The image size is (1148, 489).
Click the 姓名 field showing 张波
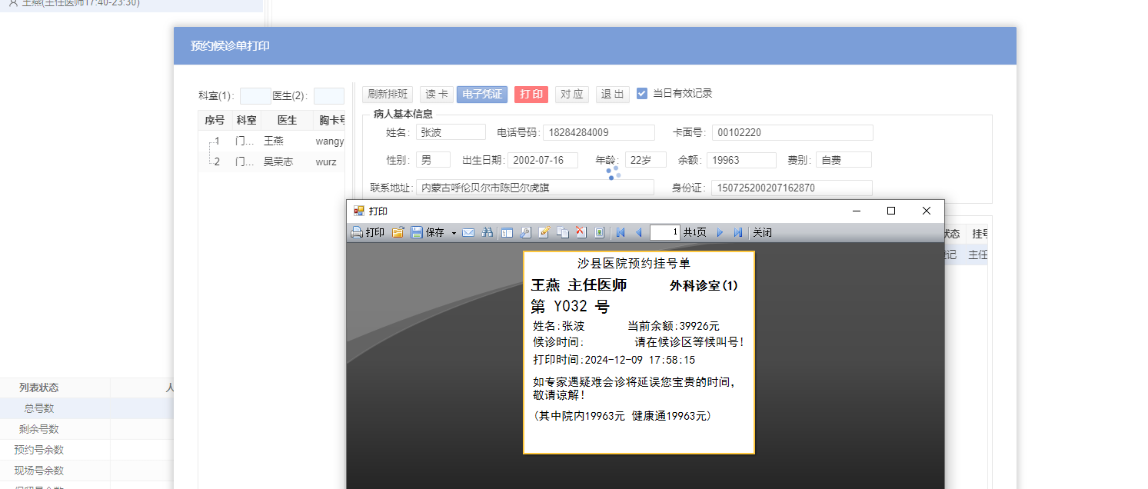pos(451,132)
